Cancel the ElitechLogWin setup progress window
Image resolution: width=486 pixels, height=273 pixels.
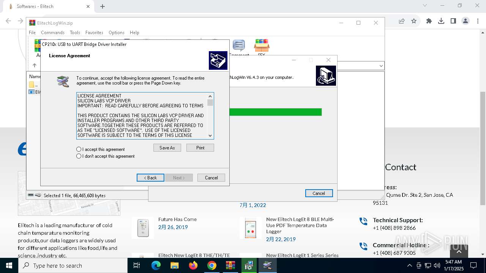[x=319, y=193]
